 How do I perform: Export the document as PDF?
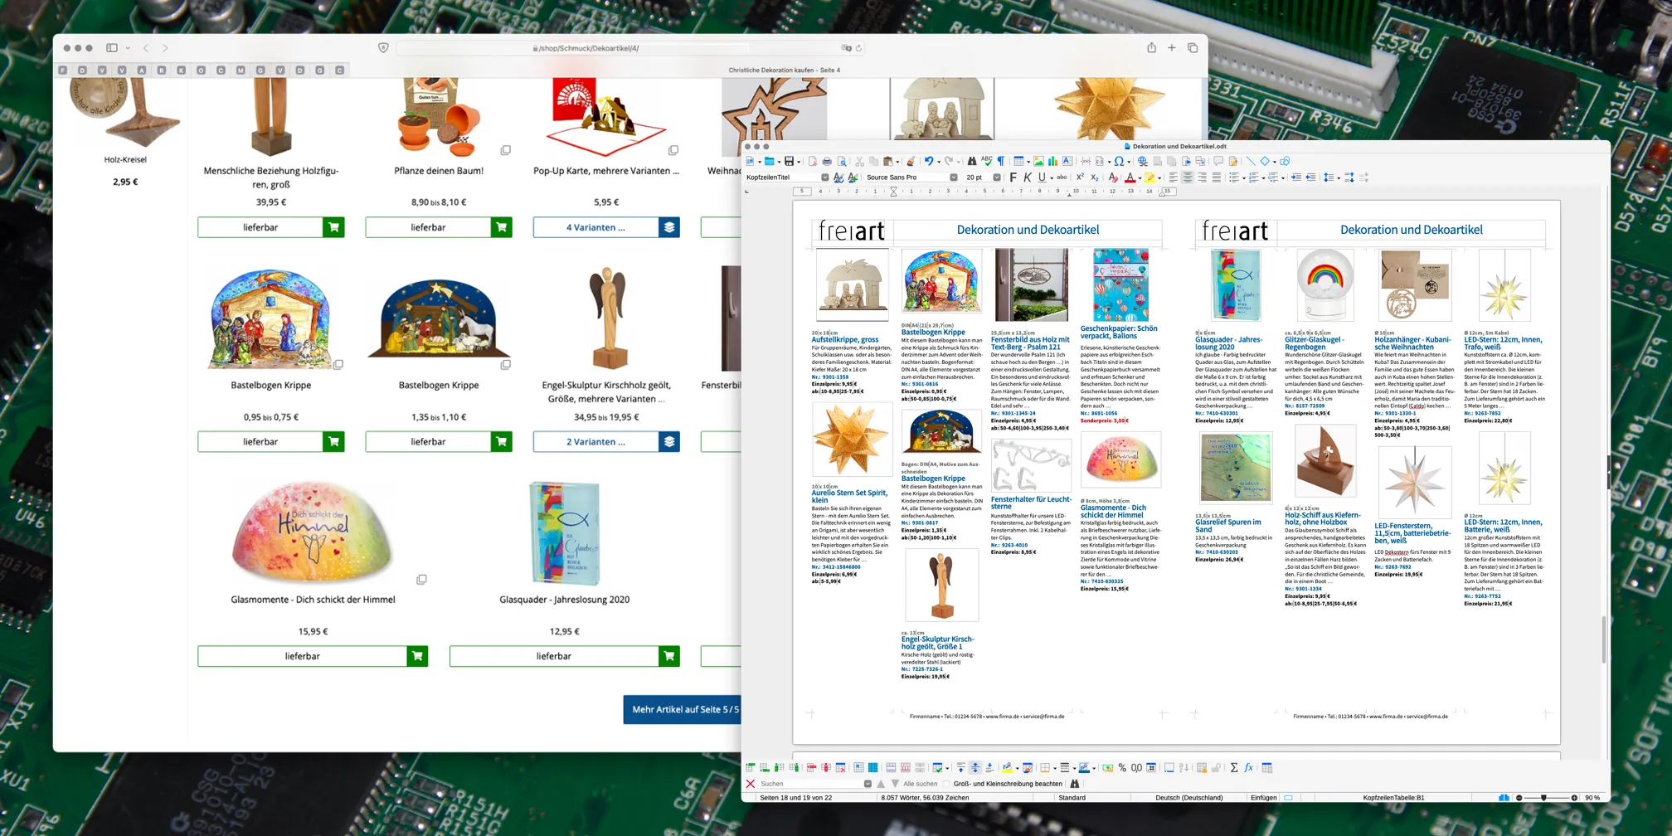(x=813, y=163)
